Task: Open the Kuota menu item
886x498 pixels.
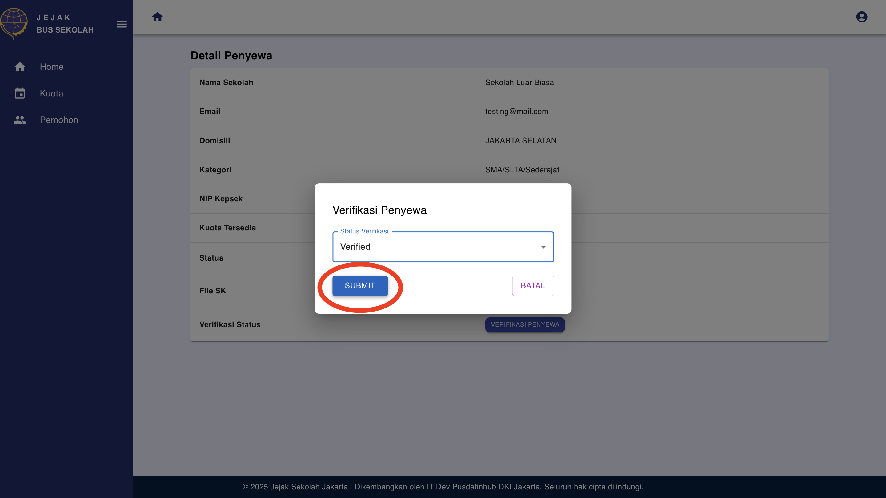Action: point(52,93)
